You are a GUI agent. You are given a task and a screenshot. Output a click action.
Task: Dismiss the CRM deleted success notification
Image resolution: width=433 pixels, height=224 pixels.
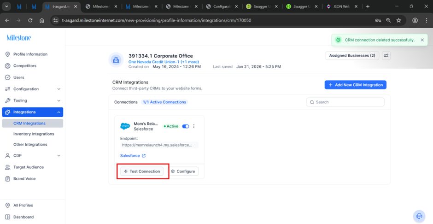[422, 40]
